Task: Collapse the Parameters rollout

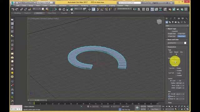Action: point(172,47)
